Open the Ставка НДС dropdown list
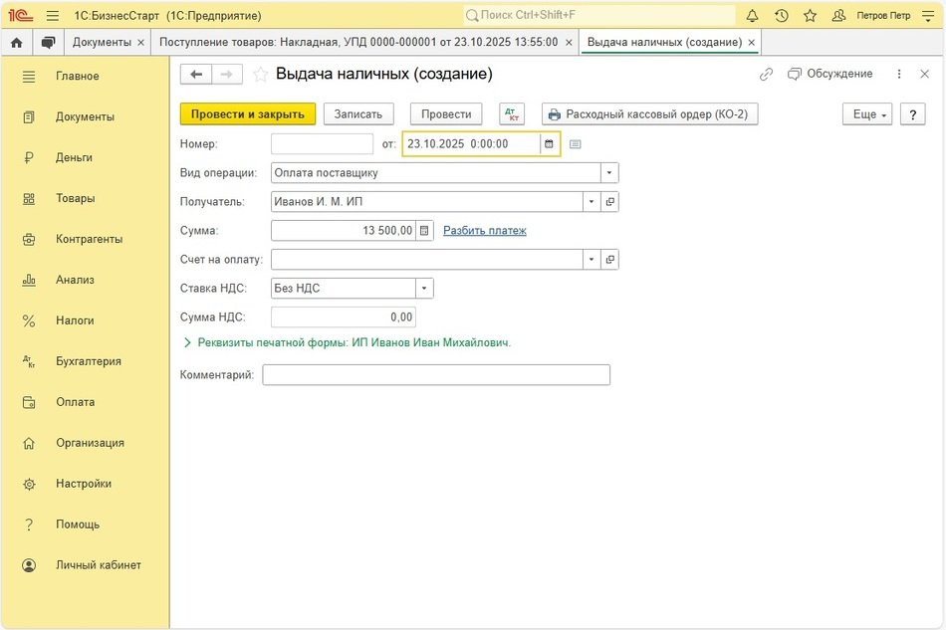The width and height of the screenshot is (946, 630). [424, 289]
